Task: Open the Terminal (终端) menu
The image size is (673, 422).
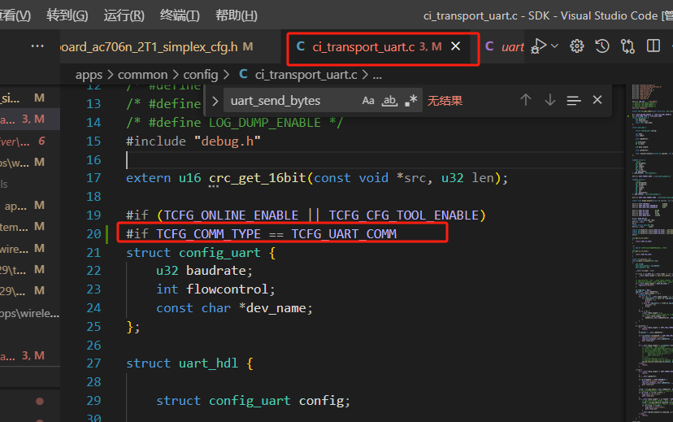Action: (180, 16)
